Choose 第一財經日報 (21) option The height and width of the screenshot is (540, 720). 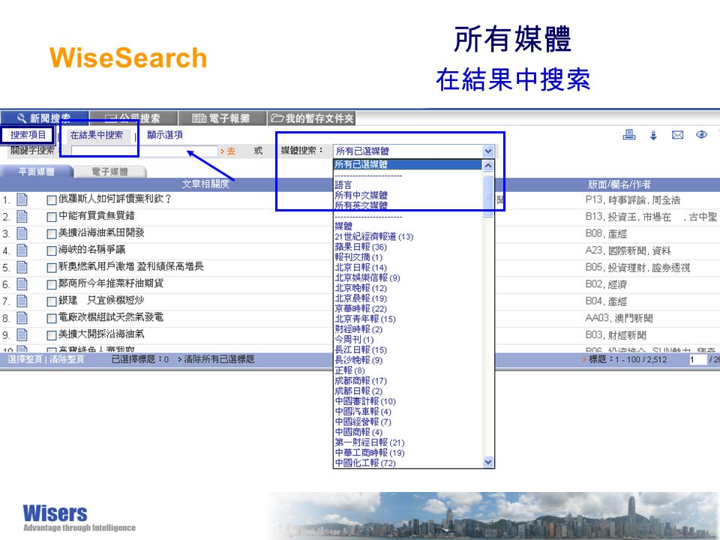coord(369,442)
